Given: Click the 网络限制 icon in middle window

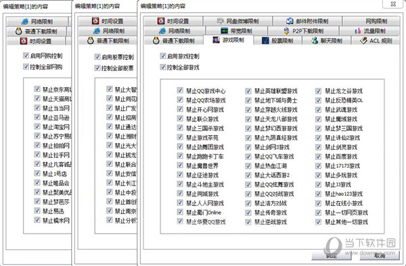Looking at the screenshot, I should (97, 31).
